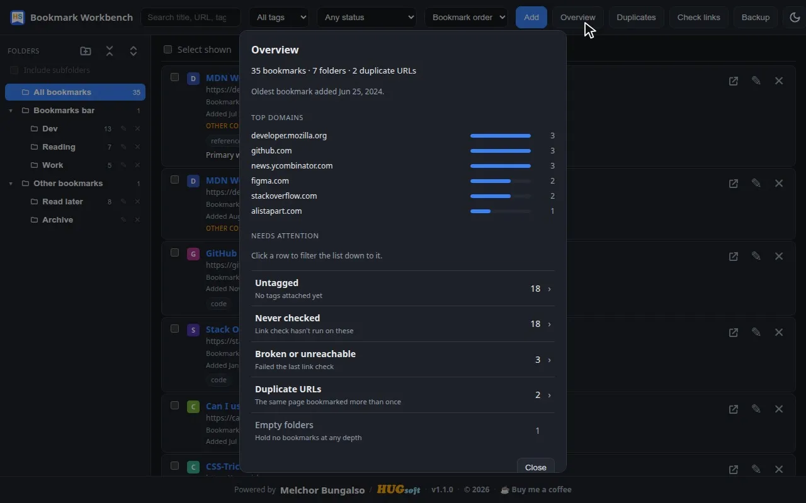The height and width of the screenshot is (503, 806).
Task: Filter list by the Never checked row
Action: [x=403, y=324]
